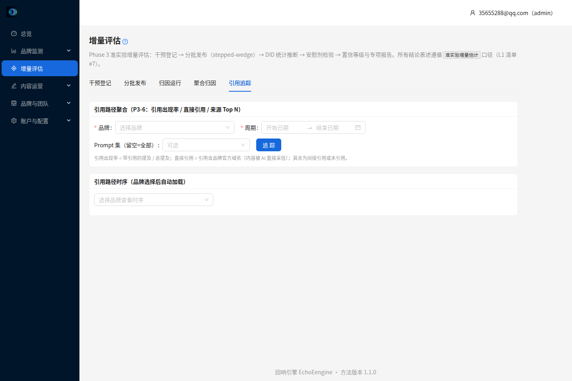Image resolution: width=572 pixels, height=381 pixels.
Task: Click the calendar icon in date range
Action: pos(358,127)
